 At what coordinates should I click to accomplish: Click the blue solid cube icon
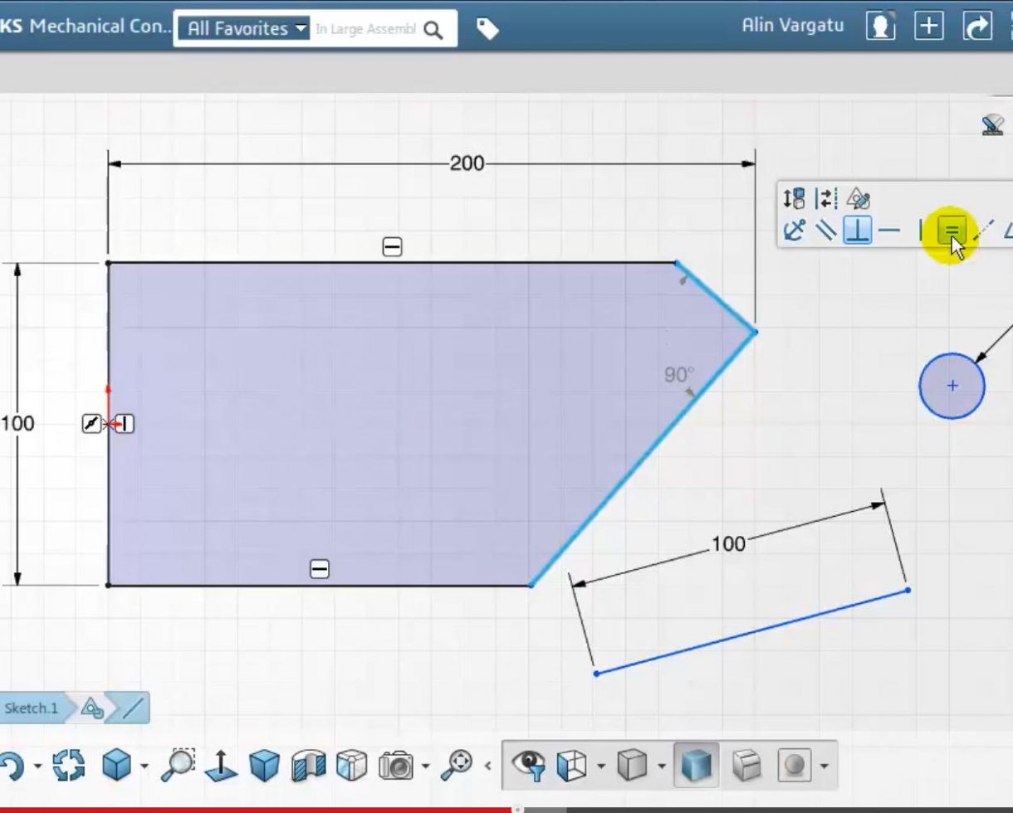click(x=264, y=765)
